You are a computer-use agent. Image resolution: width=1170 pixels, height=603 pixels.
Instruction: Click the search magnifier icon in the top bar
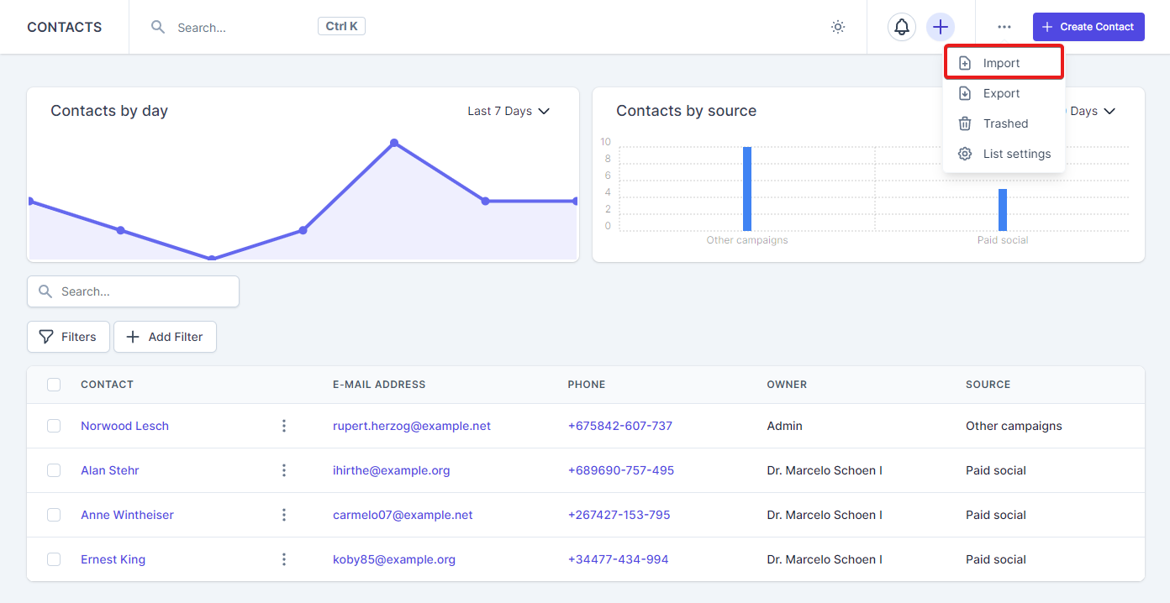pyautogui.click(x=158, y=27)
